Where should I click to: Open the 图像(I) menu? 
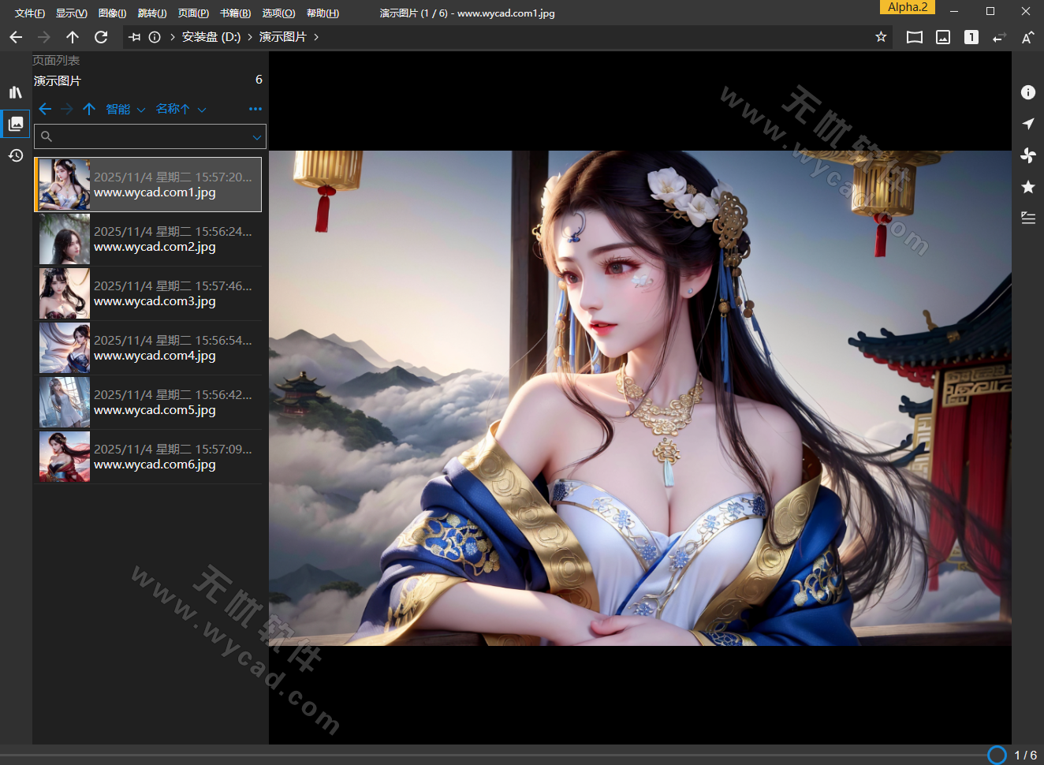[112, 13]
